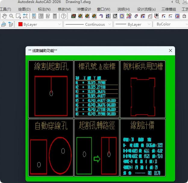This screenshot has height=183, width=188.
Task: Open the 修改(M) menu
Action: click(64, 9)
